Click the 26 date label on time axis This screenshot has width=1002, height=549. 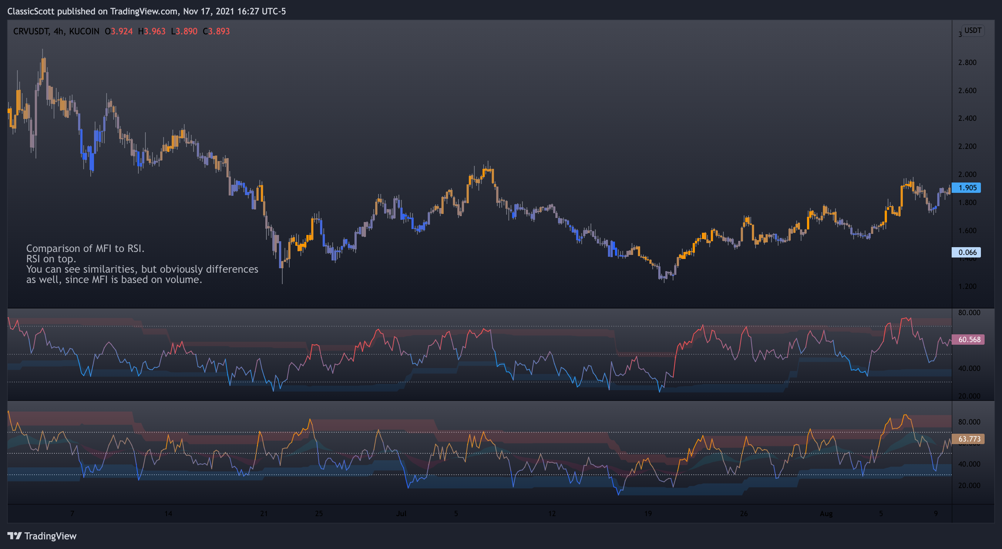coord(744,513)
